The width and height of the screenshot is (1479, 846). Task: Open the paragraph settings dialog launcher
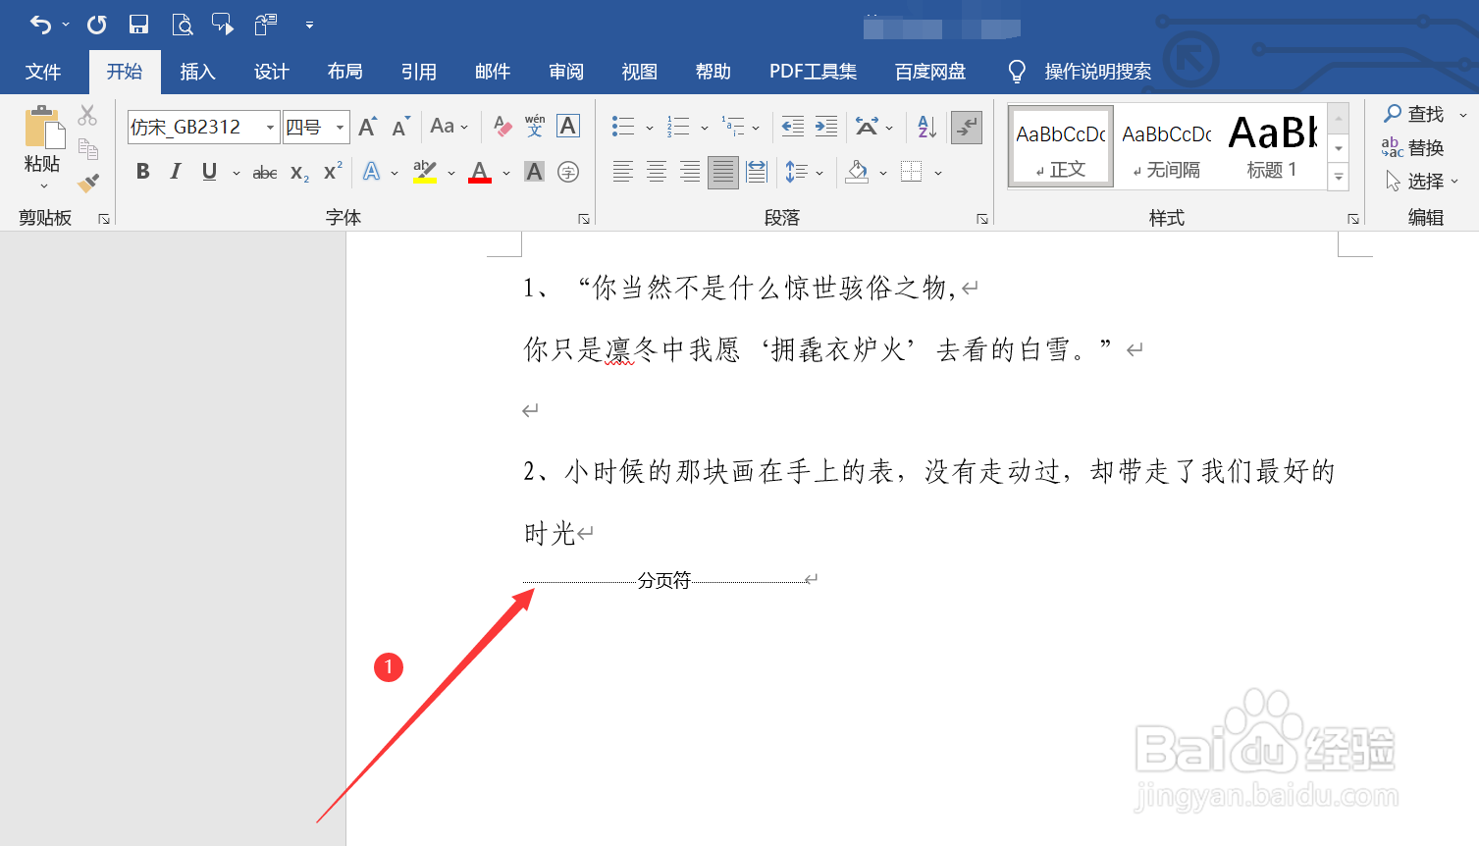[981, 218]
